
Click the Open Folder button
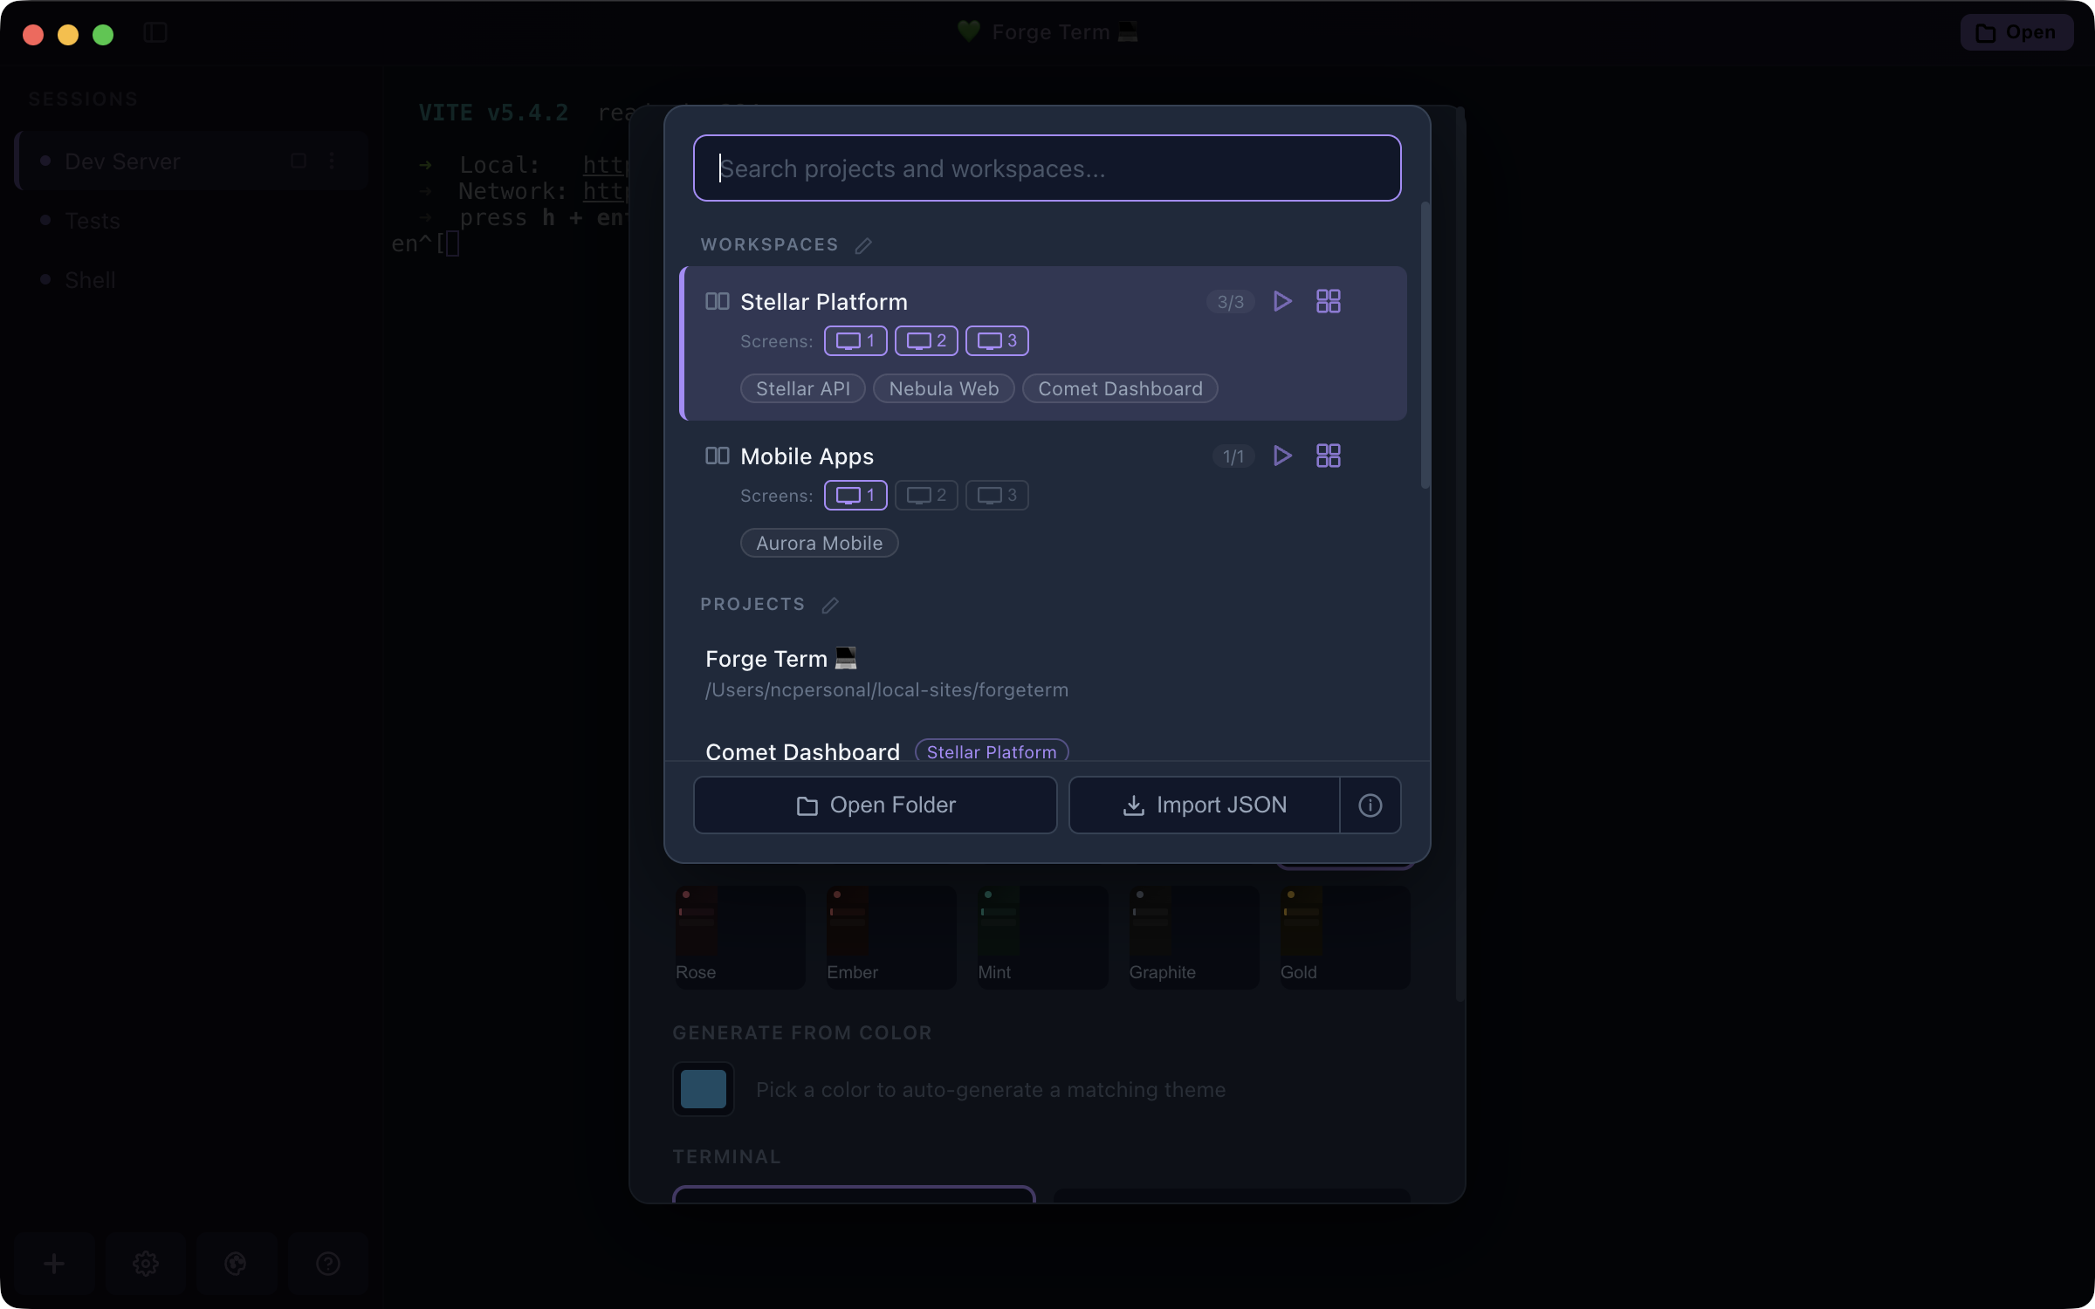tap(875, 805)
